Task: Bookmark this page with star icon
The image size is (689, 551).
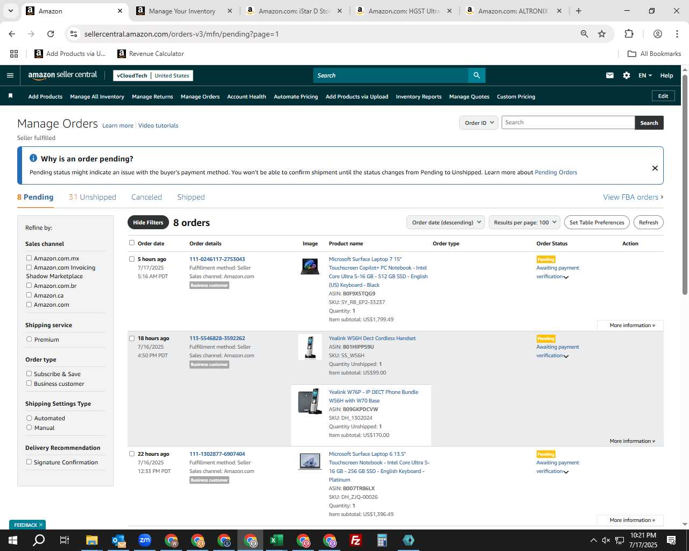Action: [602, 34]
